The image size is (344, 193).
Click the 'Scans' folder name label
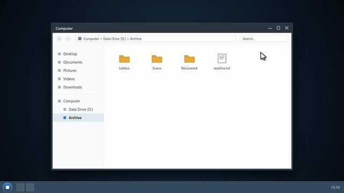pos(157,68)
